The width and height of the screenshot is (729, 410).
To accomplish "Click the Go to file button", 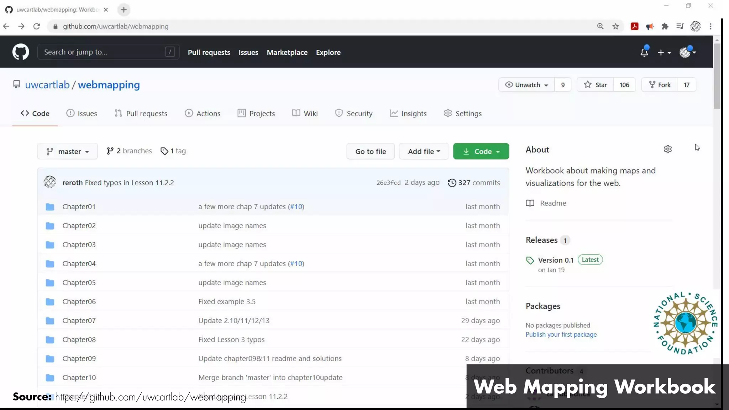I will coord(370,151).
